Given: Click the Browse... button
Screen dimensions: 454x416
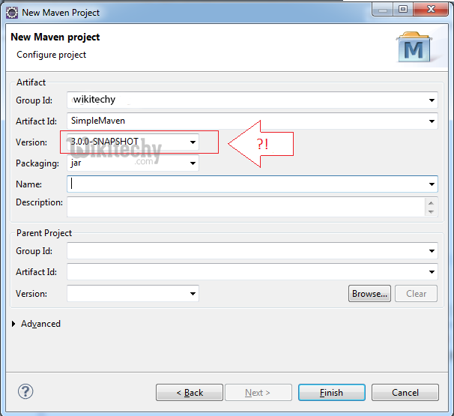Looking at the screenshot, I should coord(369,294).
